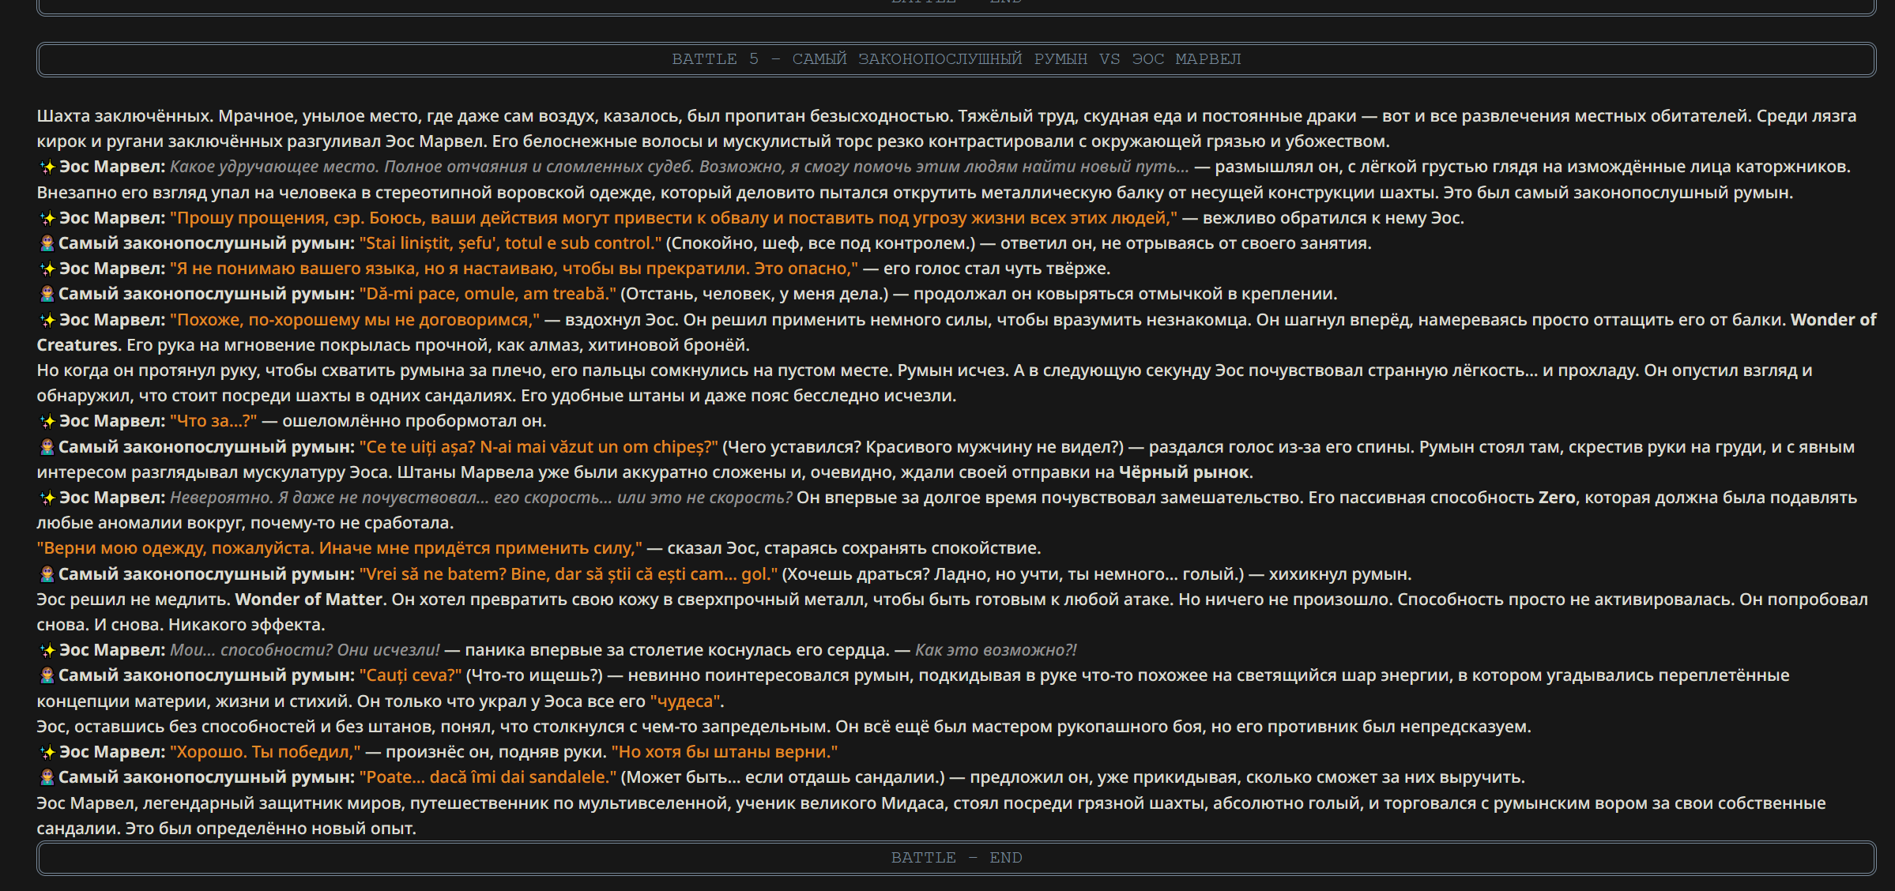The image size is (1895, 891).
Task: Click translation '(Может быть... если отдашь сандалии.)'
Action: (783, 777)
